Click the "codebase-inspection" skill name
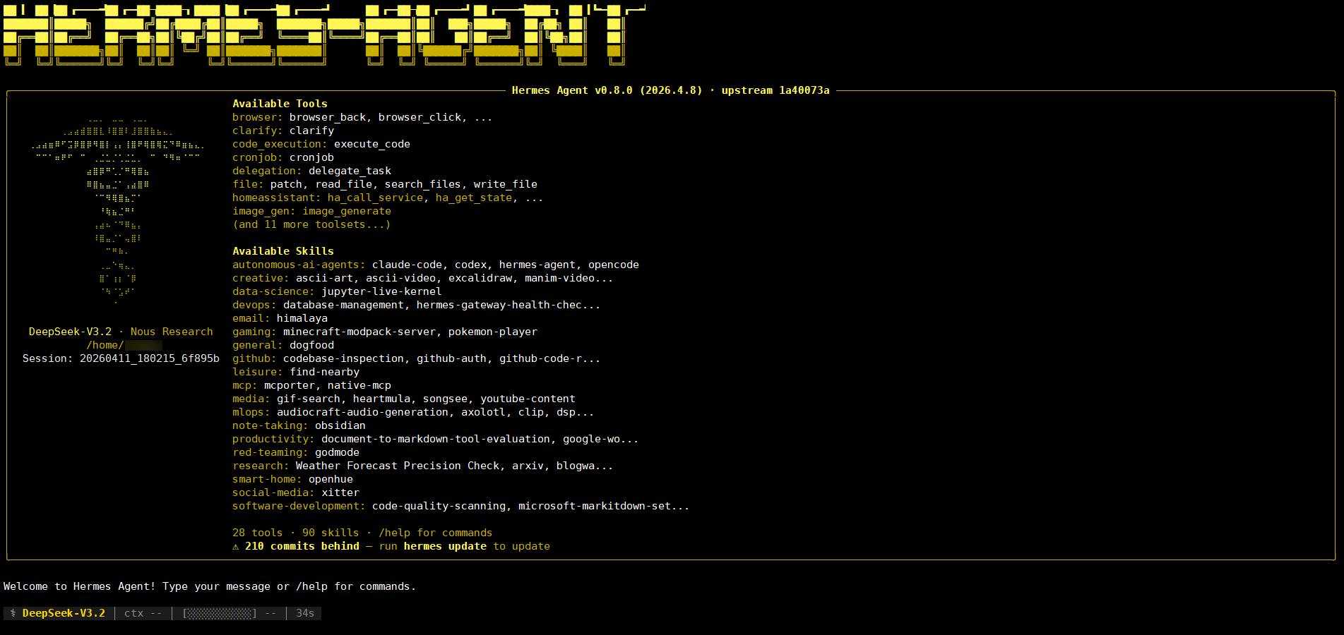1344x635 pixels. 343,358
